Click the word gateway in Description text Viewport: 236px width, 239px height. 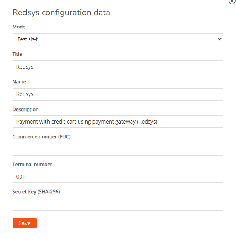[125, 122]
